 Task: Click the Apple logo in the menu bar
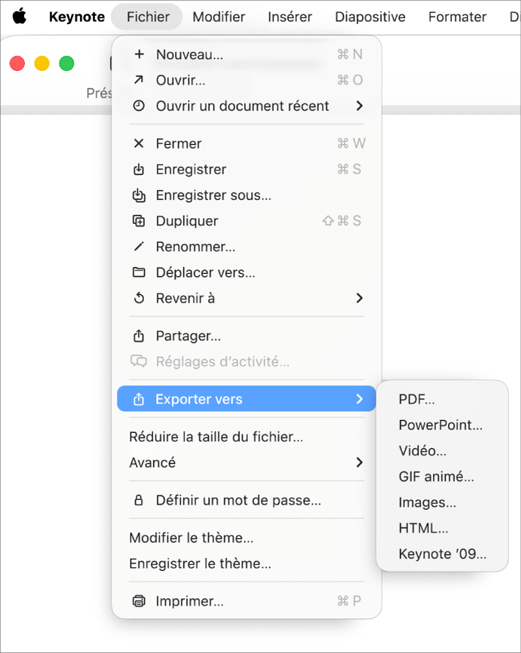19,17
